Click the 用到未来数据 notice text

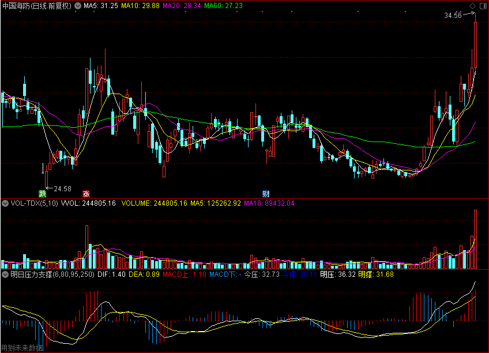coord(22,348)
